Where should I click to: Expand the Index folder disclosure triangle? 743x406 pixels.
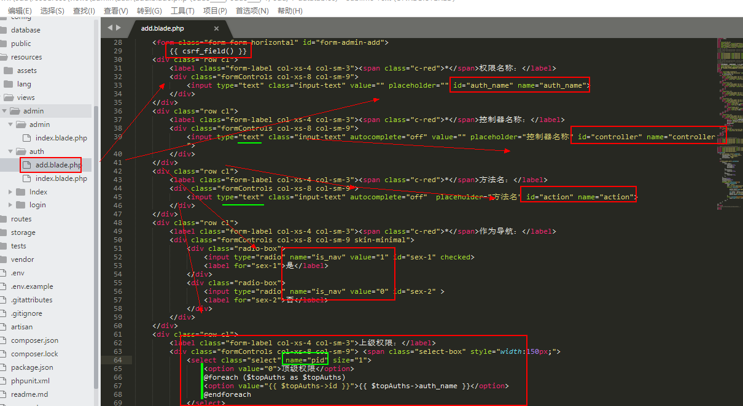tap(10, 192)
